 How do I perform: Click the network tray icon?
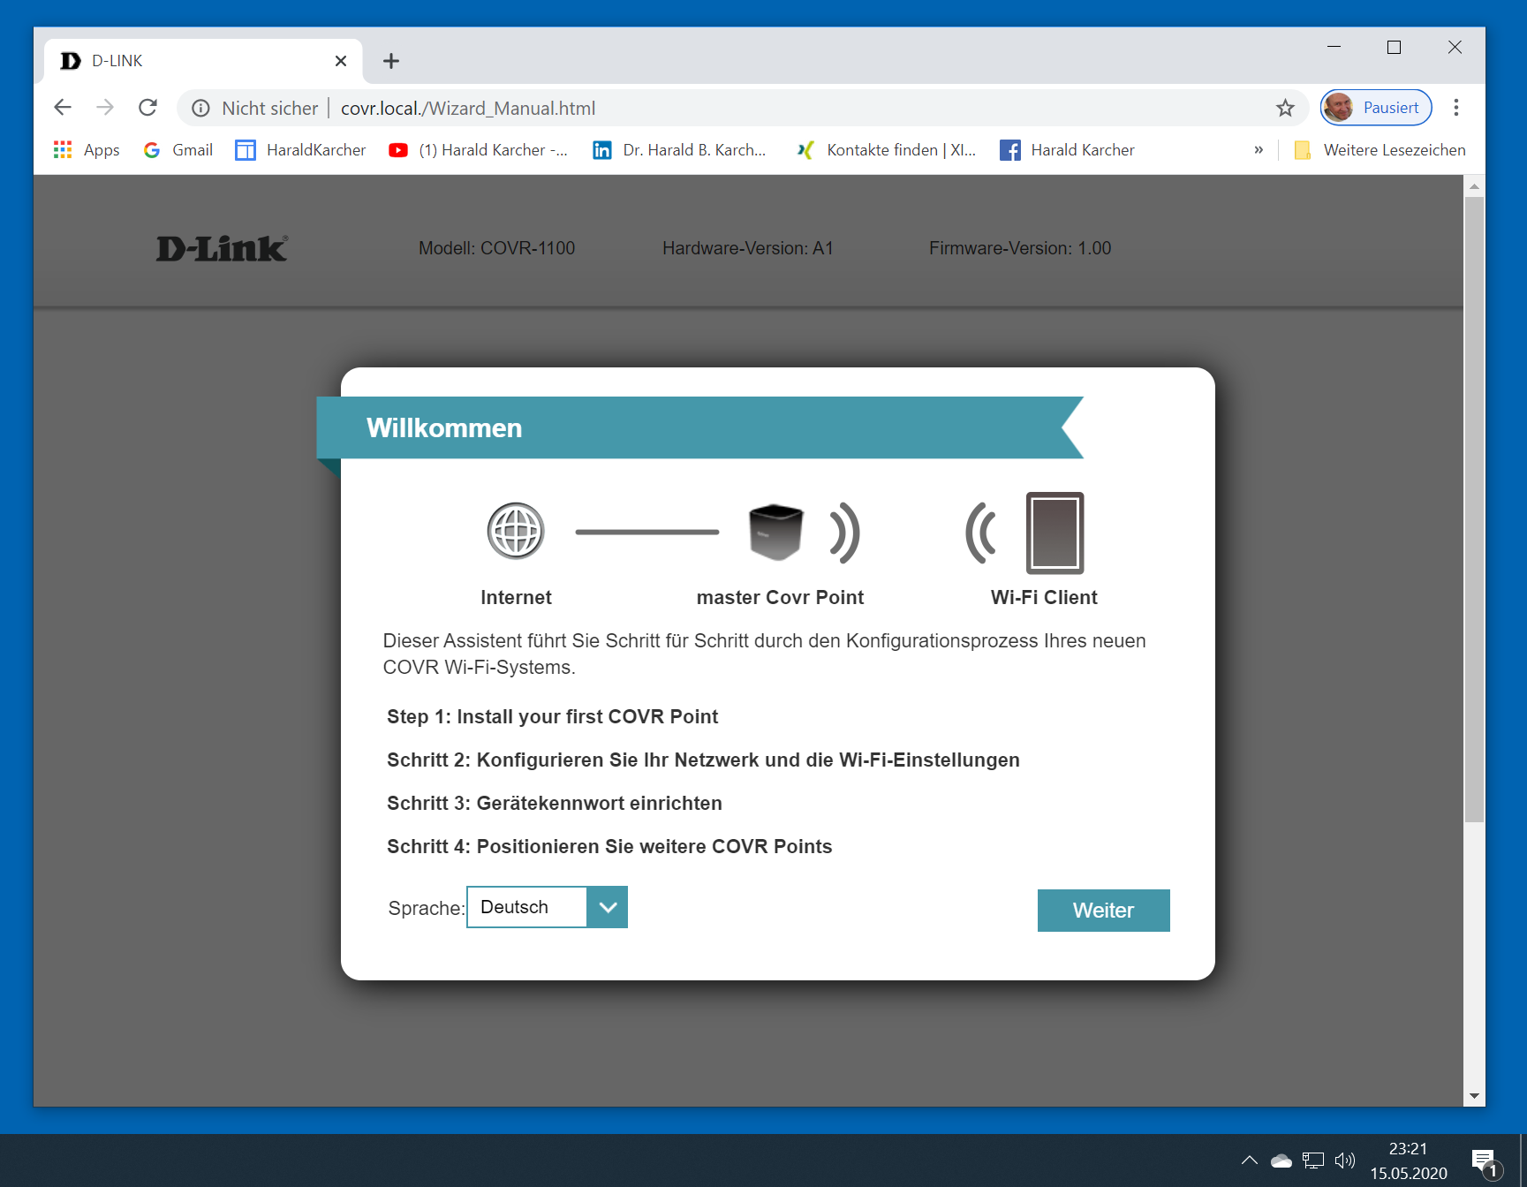(x=1313, y=1161)
